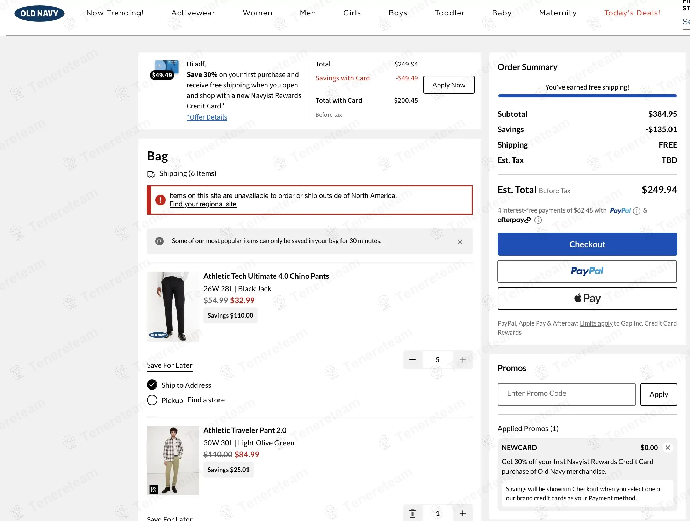This screenshot has width=690, height=521.
Task: Pay using the Apple Pay button
Action: [x=587, y=299]
